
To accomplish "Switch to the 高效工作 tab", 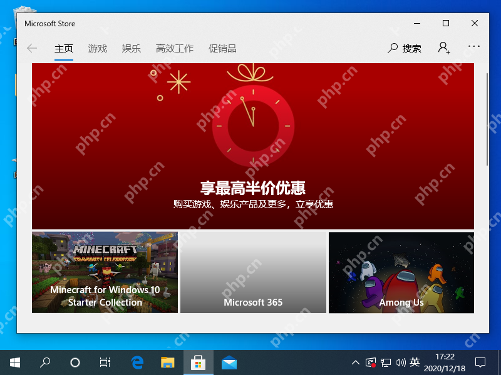I will [174, 48].
